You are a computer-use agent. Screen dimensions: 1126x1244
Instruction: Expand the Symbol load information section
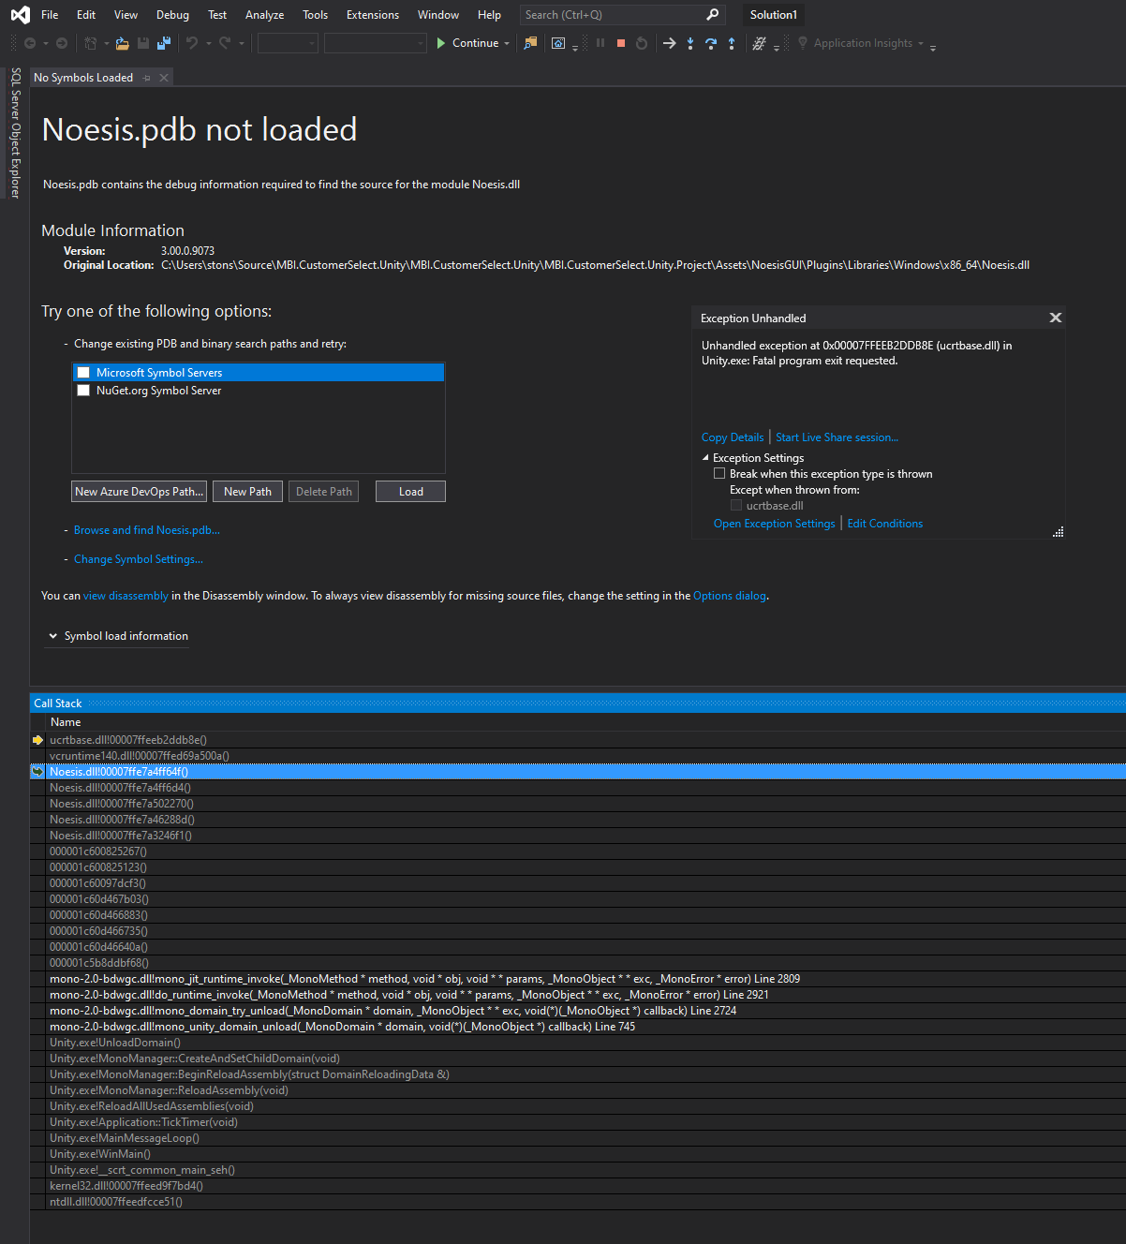tap(53, 636)
